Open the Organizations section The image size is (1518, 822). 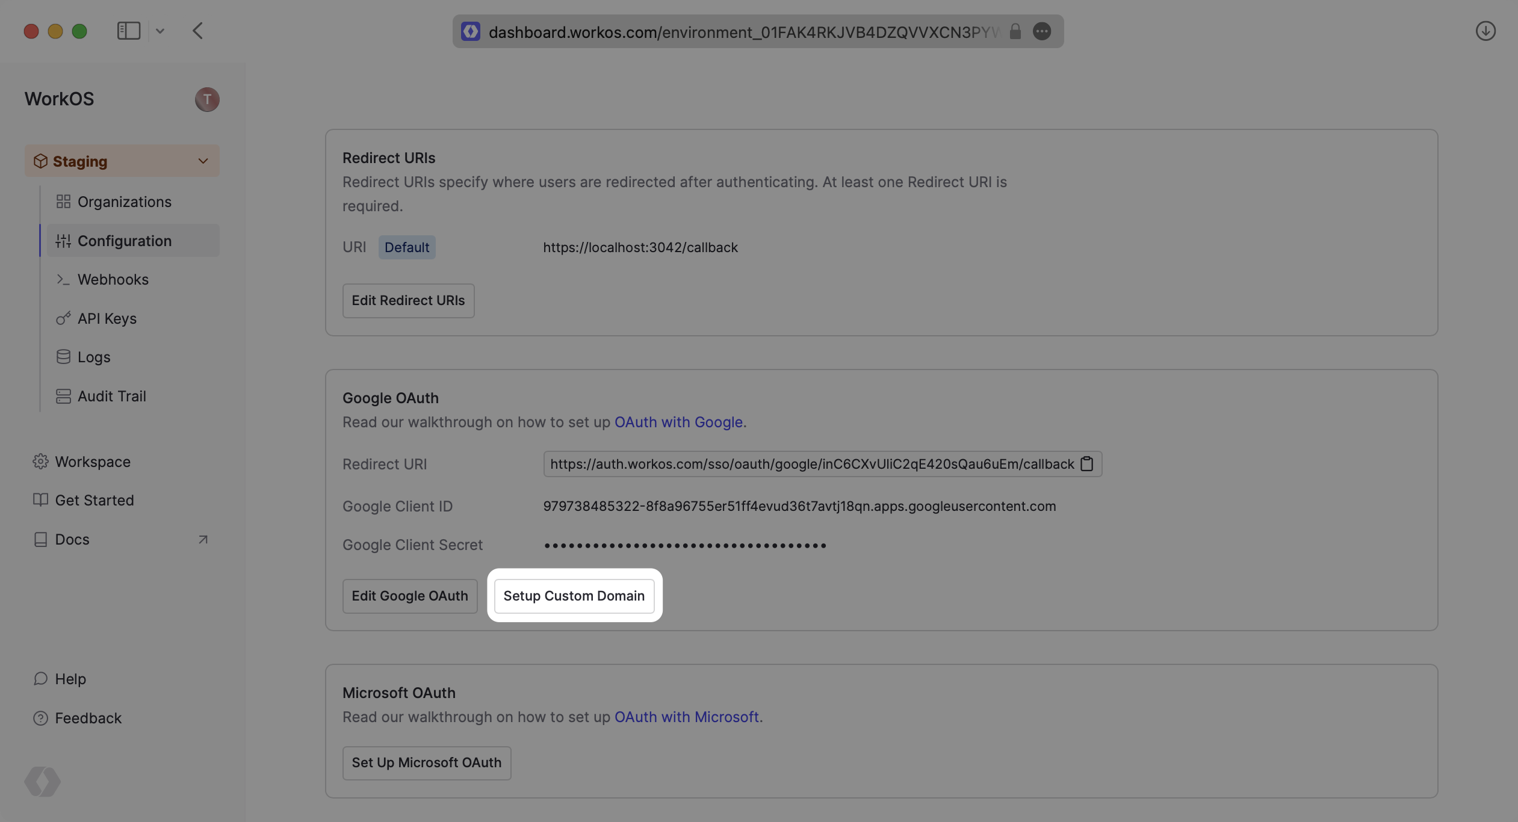tap(124, 202)
